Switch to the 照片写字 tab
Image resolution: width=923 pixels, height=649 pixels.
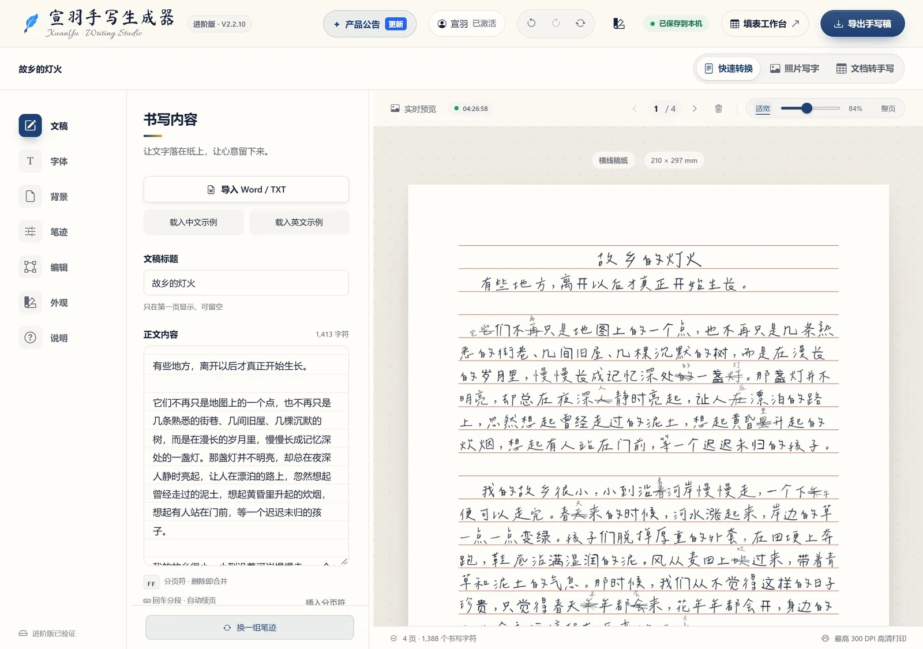794,69
